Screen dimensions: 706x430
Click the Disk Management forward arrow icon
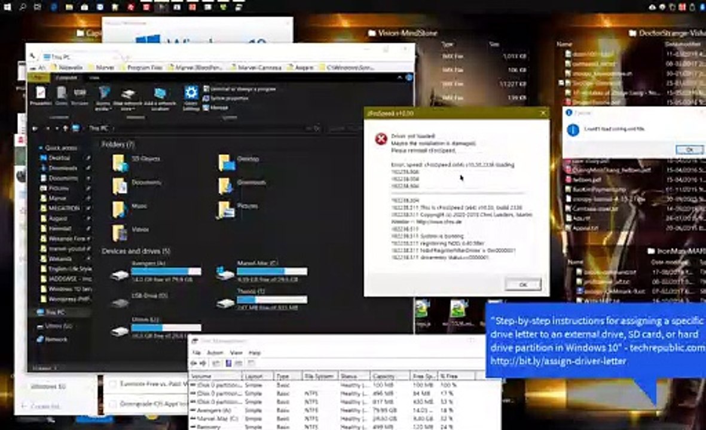(203, 363)
